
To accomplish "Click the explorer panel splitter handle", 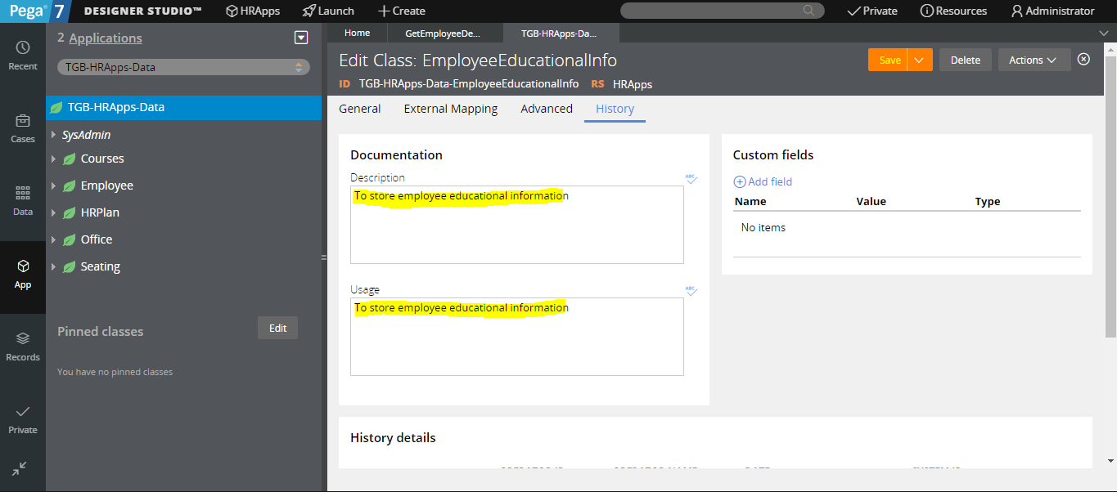I will (x=324, y=257).
